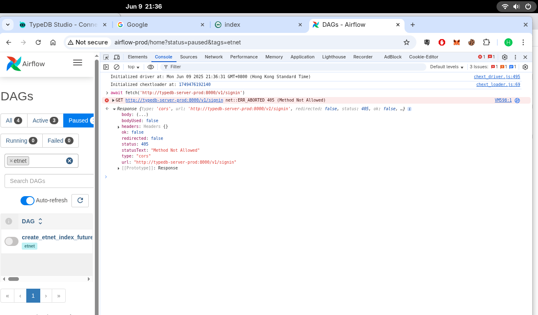Viewport: 538px width, 315px height.
Task: Switch to TypeDB Studio browser tab
Action: [62, 25]
